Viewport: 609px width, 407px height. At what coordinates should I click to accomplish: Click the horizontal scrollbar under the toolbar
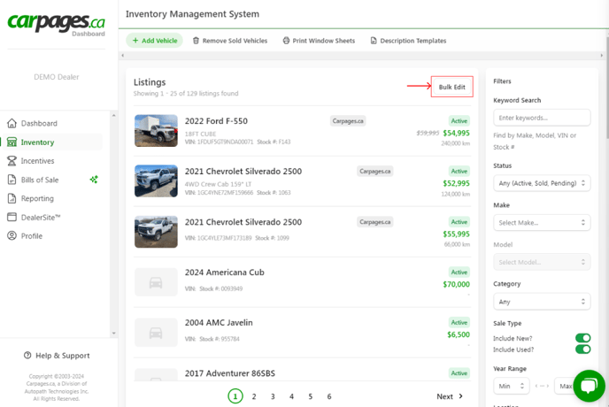point(361,56)
